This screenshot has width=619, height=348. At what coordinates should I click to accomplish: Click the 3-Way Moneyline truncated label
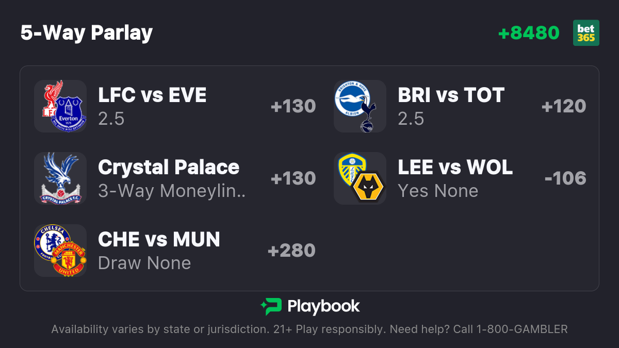(x=172, y=191)
